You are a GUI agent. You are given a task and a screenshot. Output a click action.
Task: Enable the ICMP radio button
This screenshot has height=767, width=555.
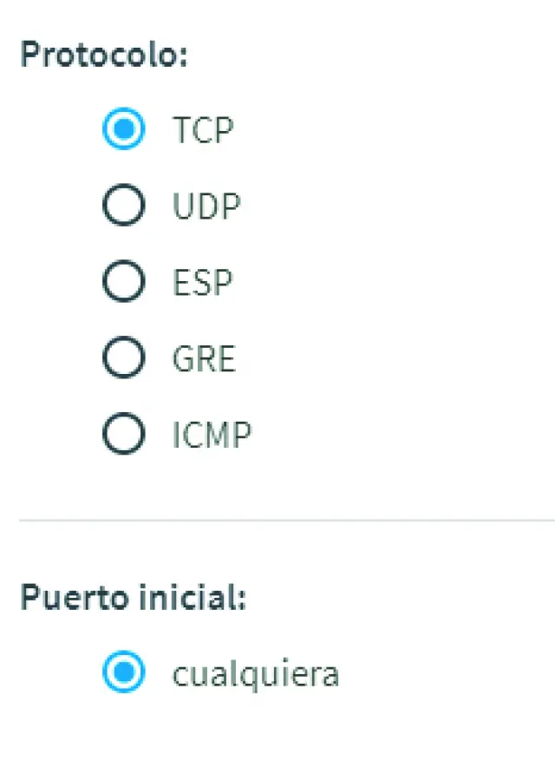(123, 434)
